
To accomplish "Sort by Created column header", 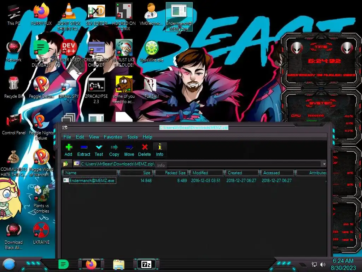I will point(242,173).
